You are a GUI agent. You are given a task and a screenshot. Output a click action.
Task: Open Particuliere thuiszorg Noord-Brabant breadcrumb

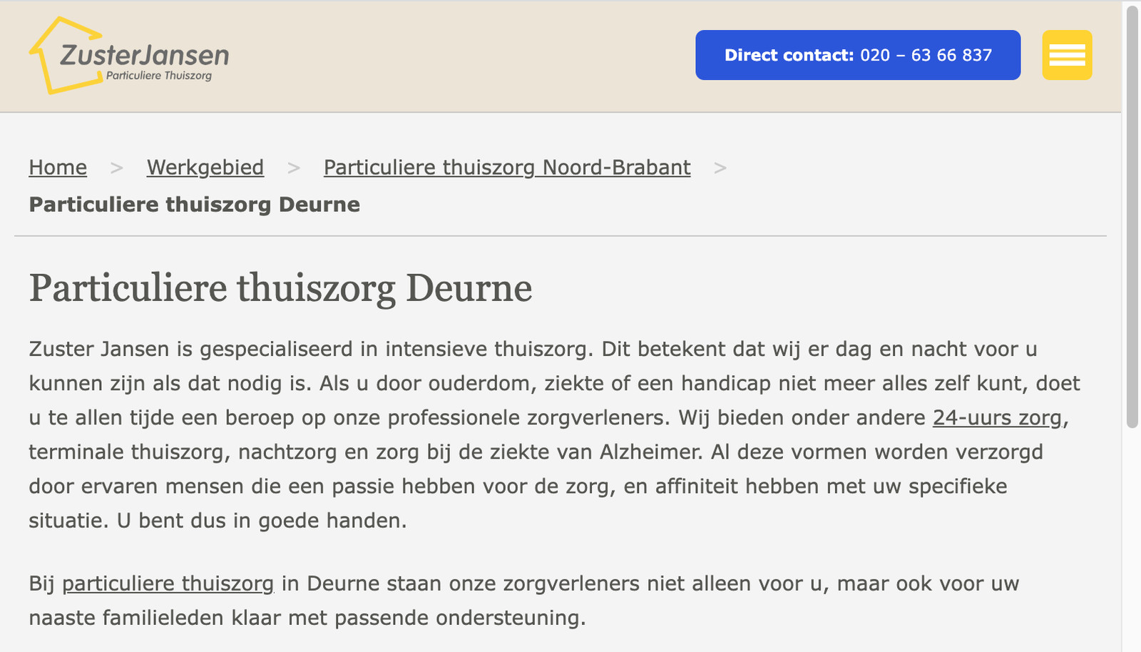click(507, 167)
